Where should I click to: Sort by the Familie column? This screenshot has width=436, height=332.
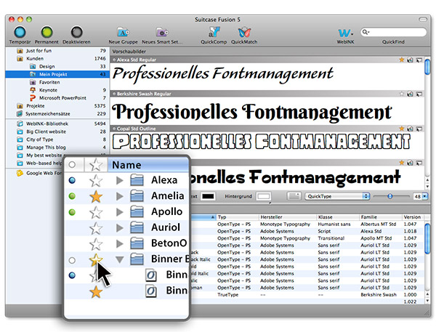click(381, 217)
